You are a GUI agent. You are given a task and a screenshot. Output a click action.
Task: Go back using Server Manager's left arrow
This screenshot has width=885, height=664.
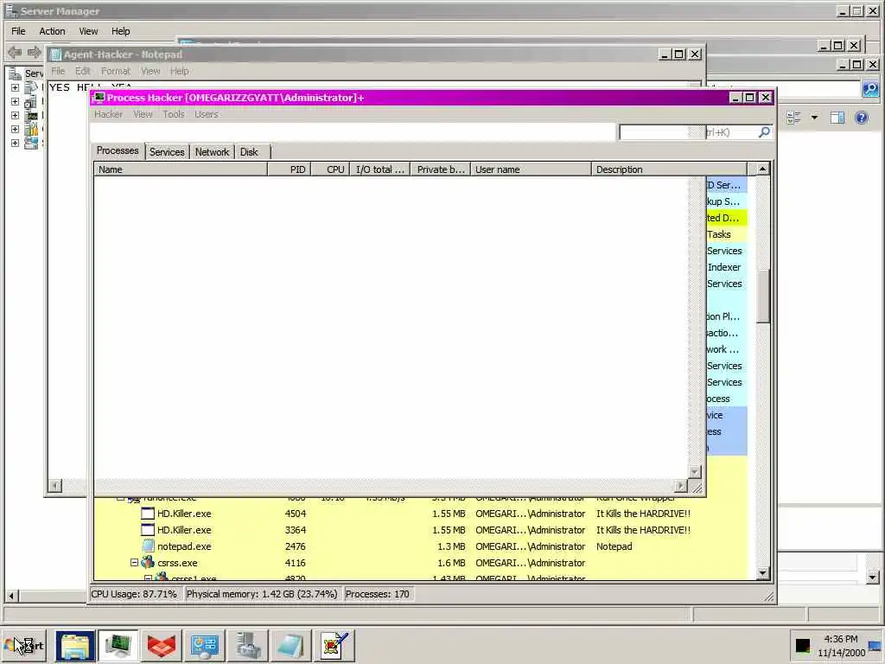15,52
